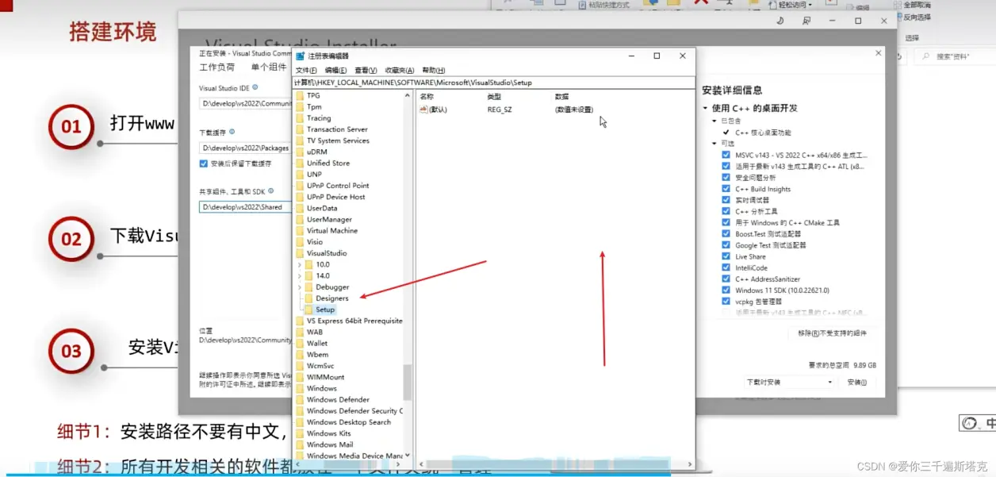Select the Virtual Machine key
The width and height of the screenshot is (996, 477).
[332, 230]
